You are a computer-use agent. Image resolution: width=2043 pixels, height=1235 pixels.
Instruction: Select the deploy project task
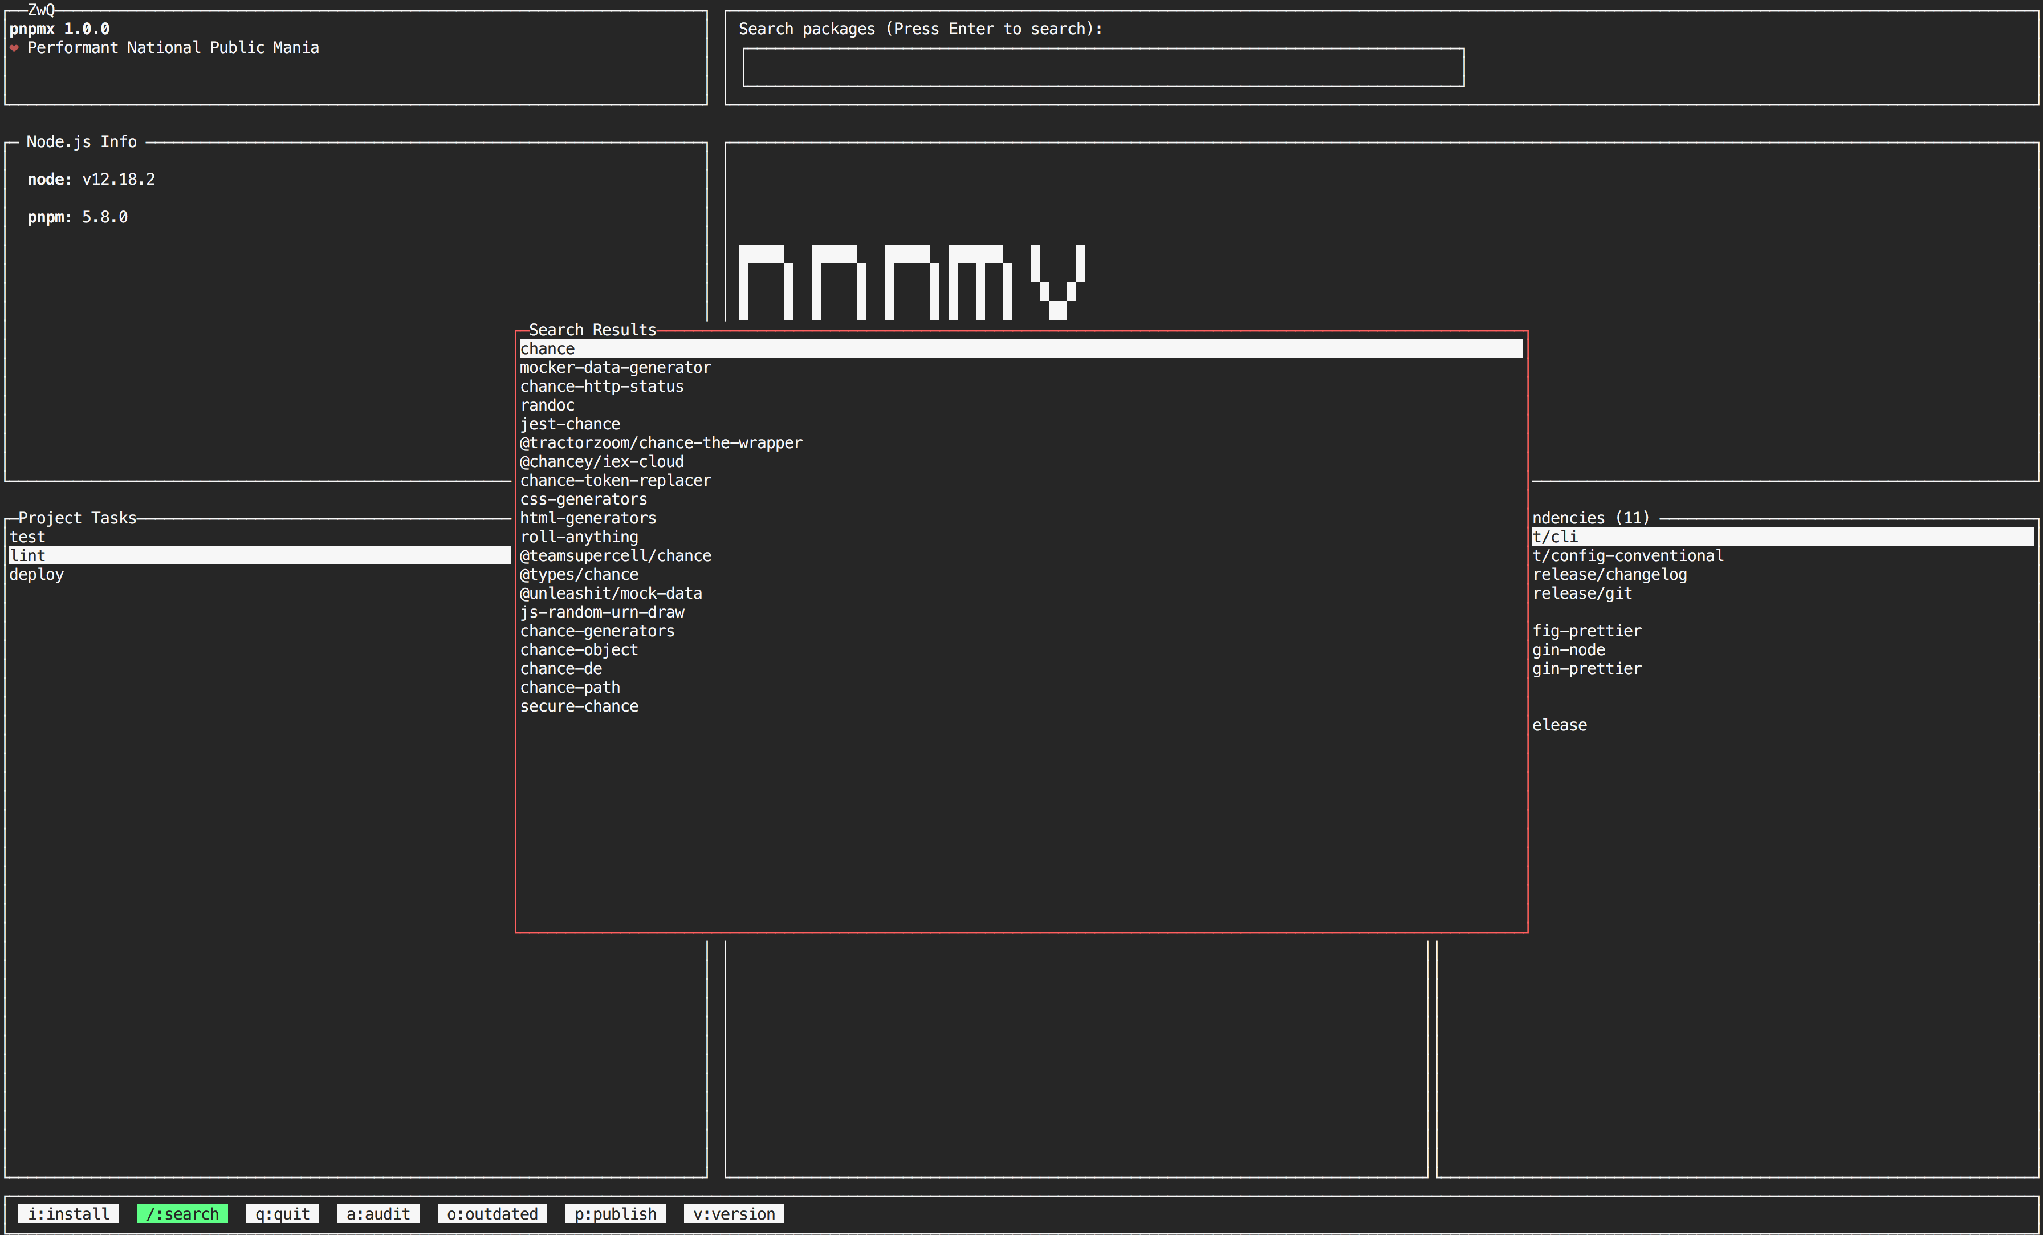(36, 574)
